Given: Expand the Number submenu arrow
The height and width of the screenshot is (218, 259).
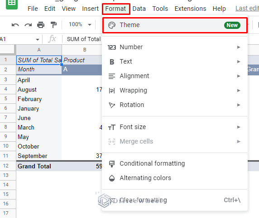Looking at the screenshot, I should [239, 47].
